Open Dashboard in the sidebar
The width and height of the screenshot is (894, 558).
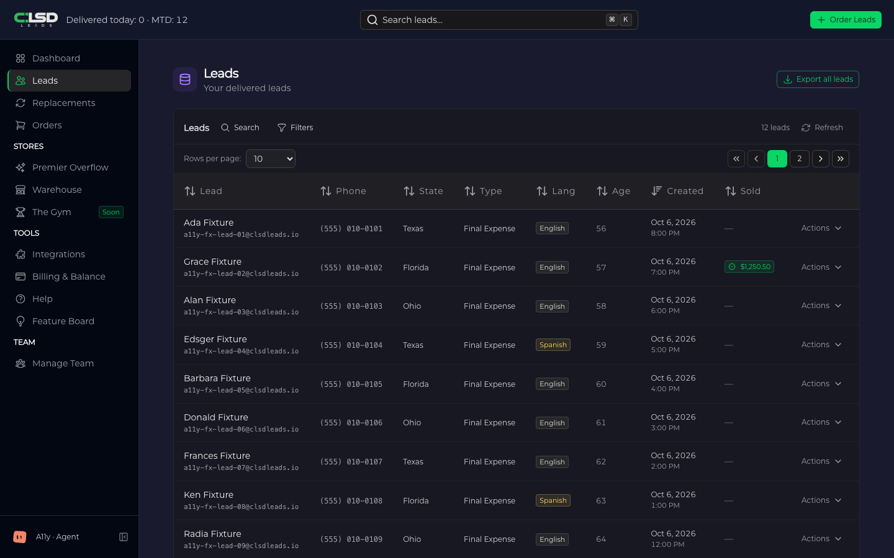click(70, 58)
